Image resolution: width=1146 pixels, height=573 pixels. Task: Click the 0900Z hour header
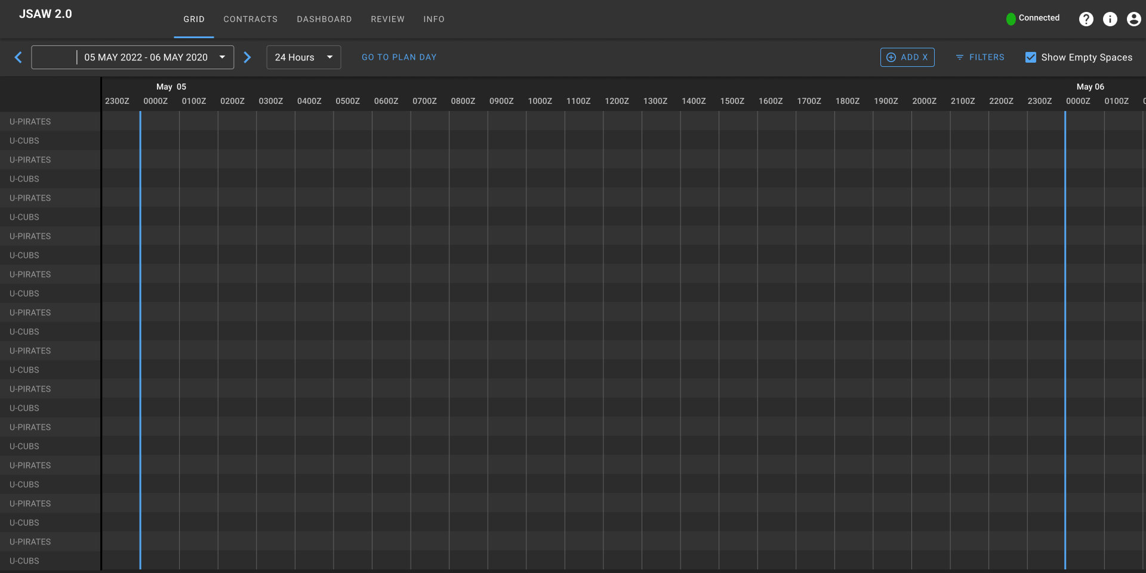[501, 101]
